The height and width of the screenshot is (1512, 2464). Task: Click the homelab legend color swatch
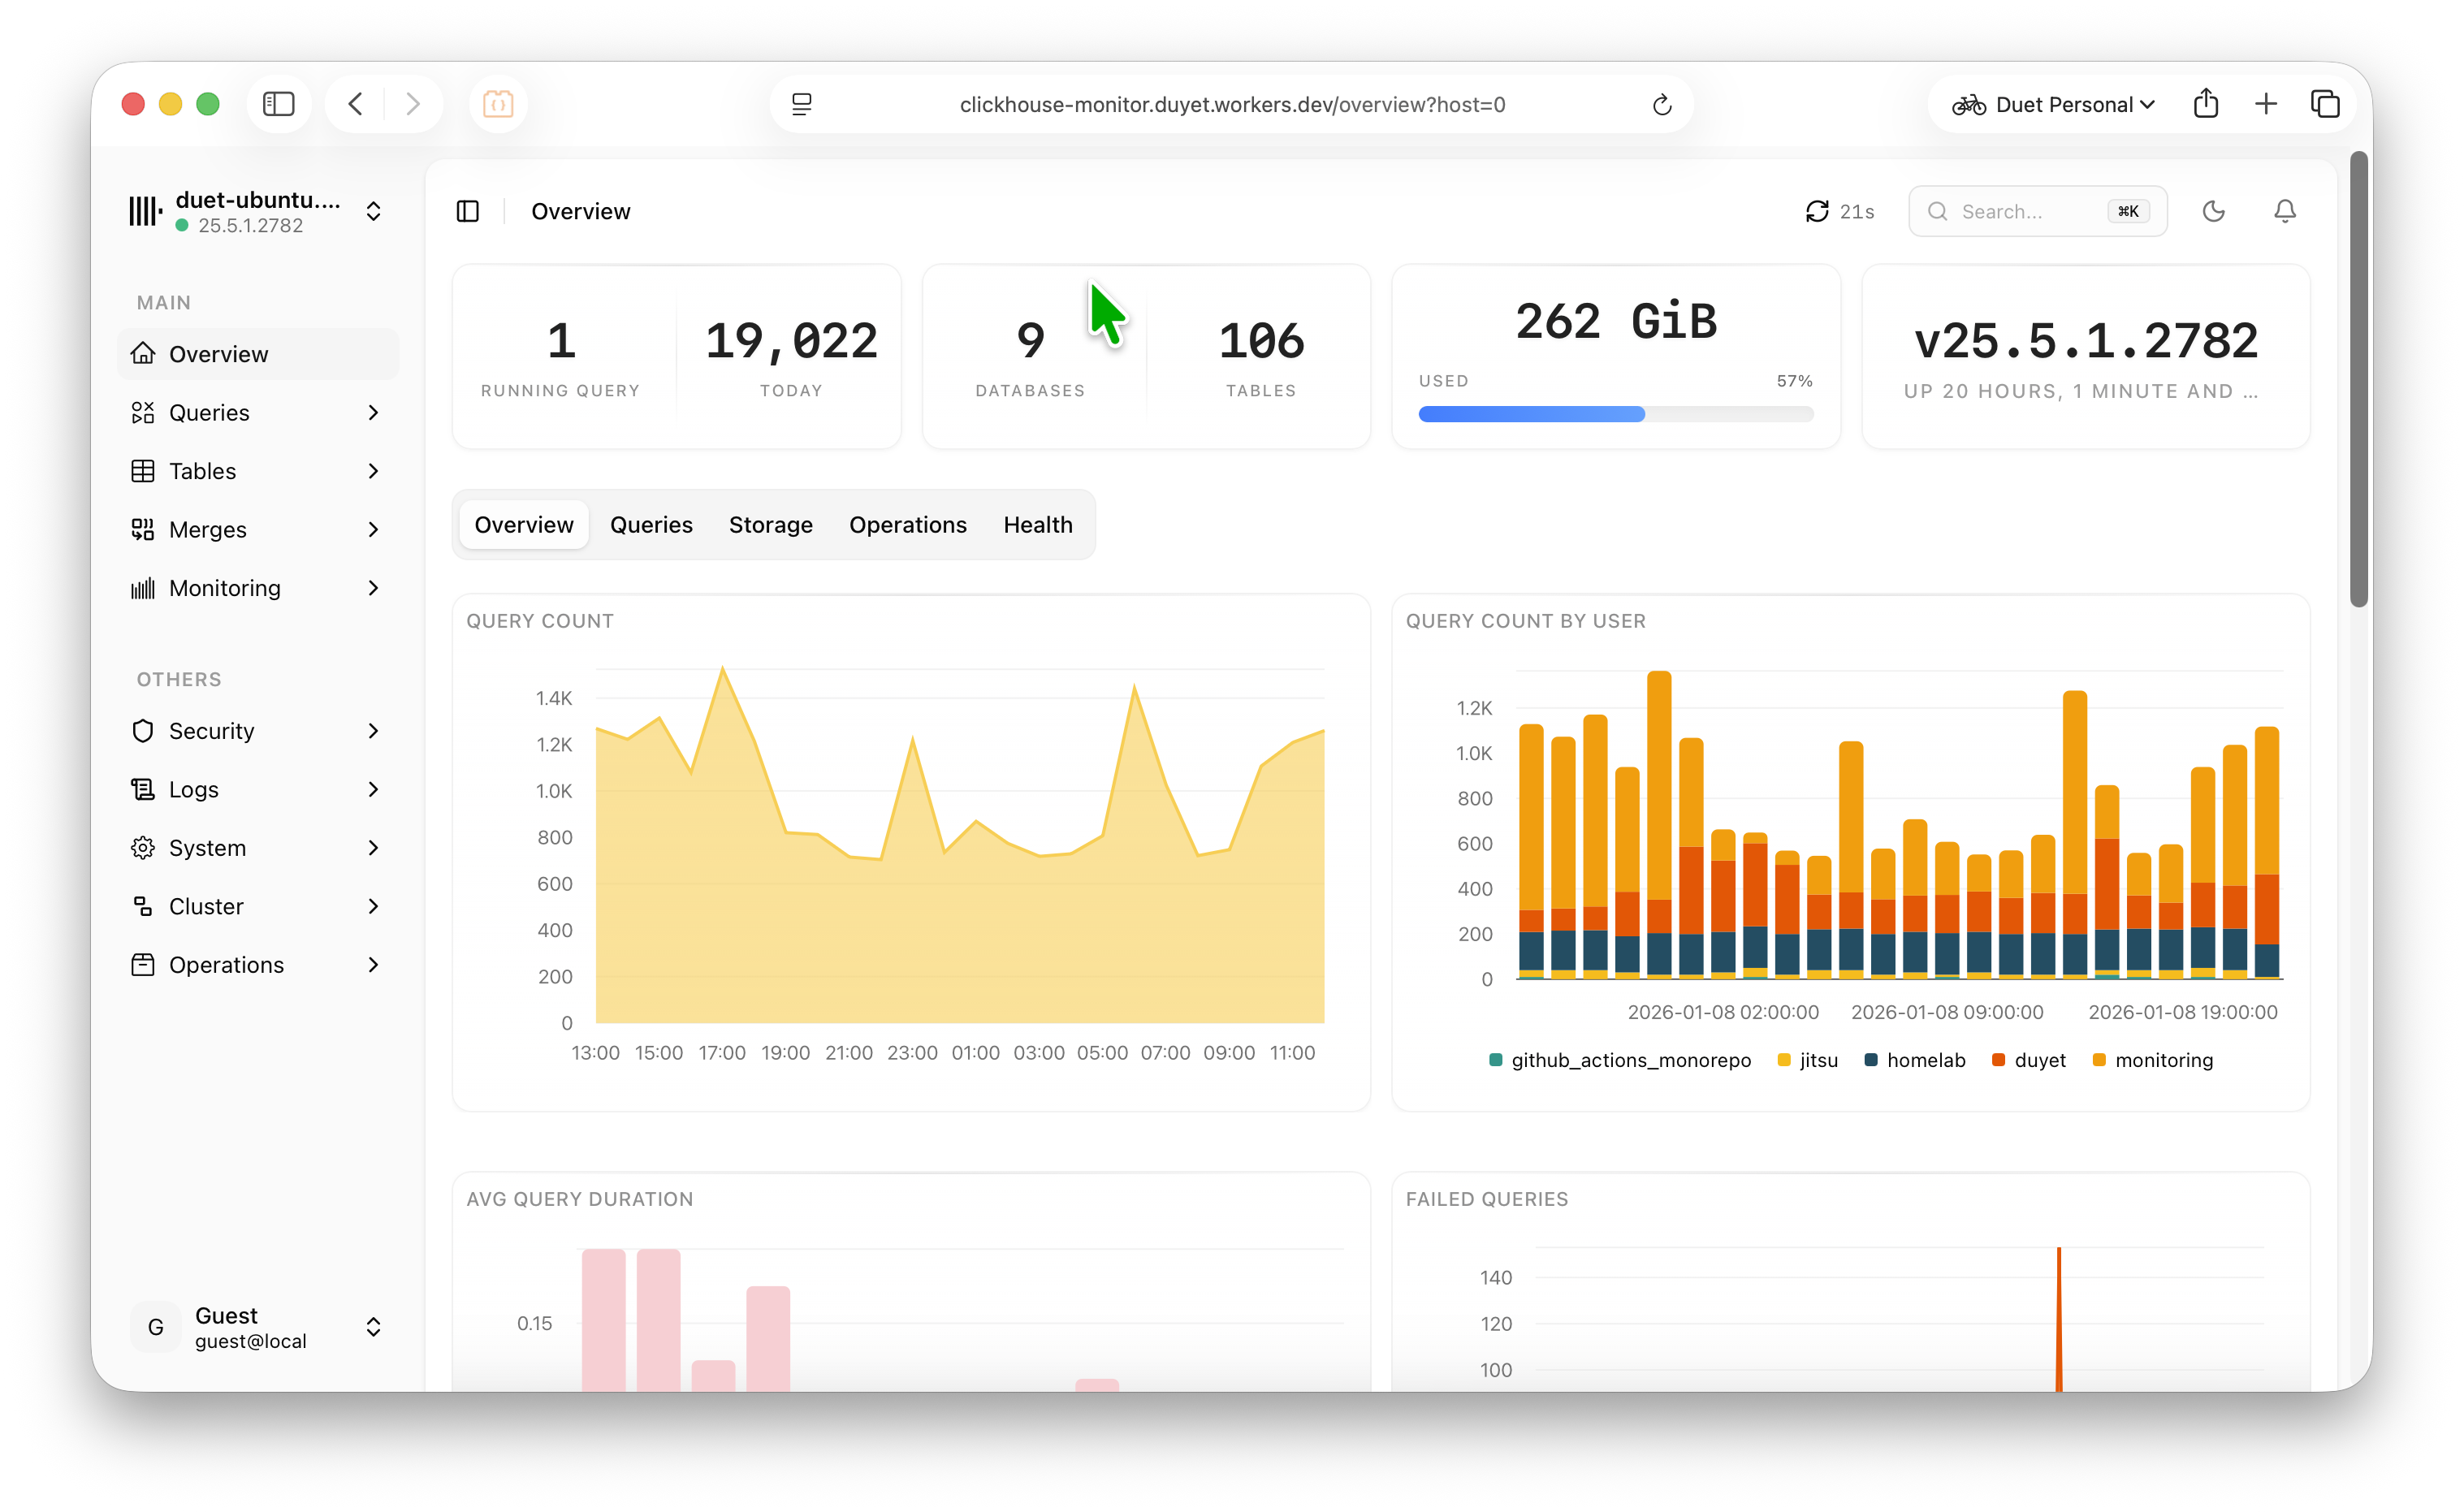tap(1870, 1060)
